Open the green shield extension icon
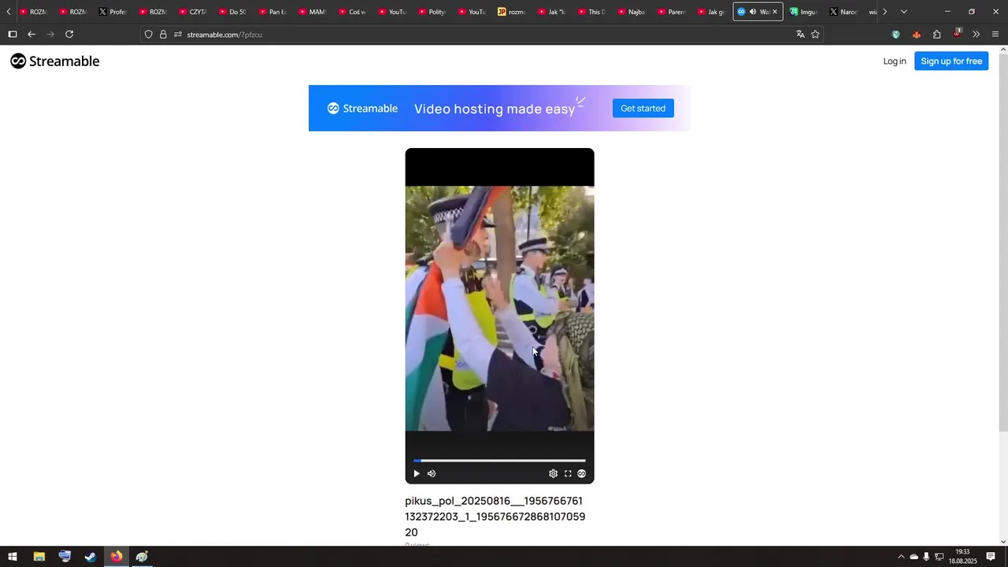 (x=896, y=34)
